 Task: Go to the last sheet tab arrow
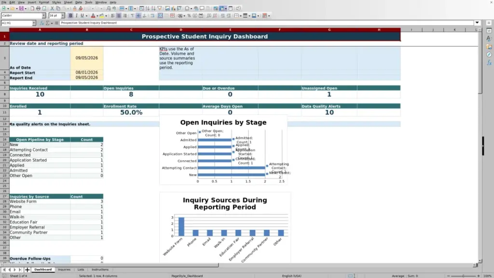[20, 270]
